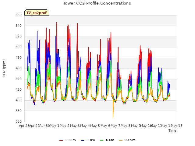Image resolution: width=195 pixels, height=146 pixels.
Task: Select the 0.35m legend label
Action: pyautogui.click(x=70, y=140)
